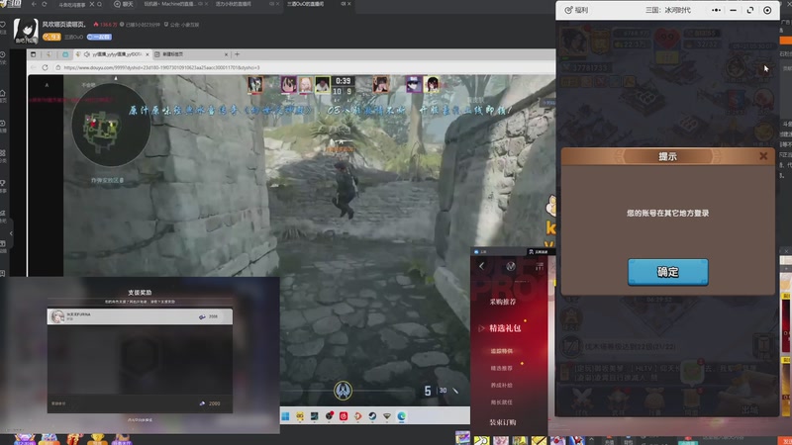Click the circular record icon in mini-game title bar

click(767, 10)
